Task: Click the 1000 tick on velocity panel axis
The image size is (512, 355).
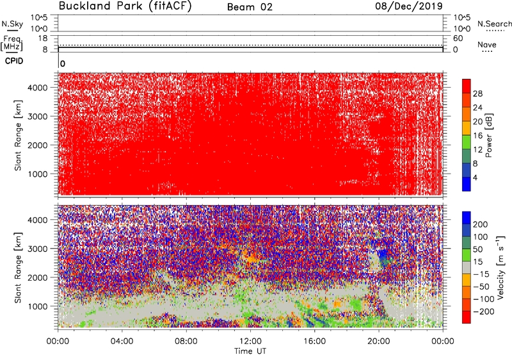Action: (x=38, y=306)
